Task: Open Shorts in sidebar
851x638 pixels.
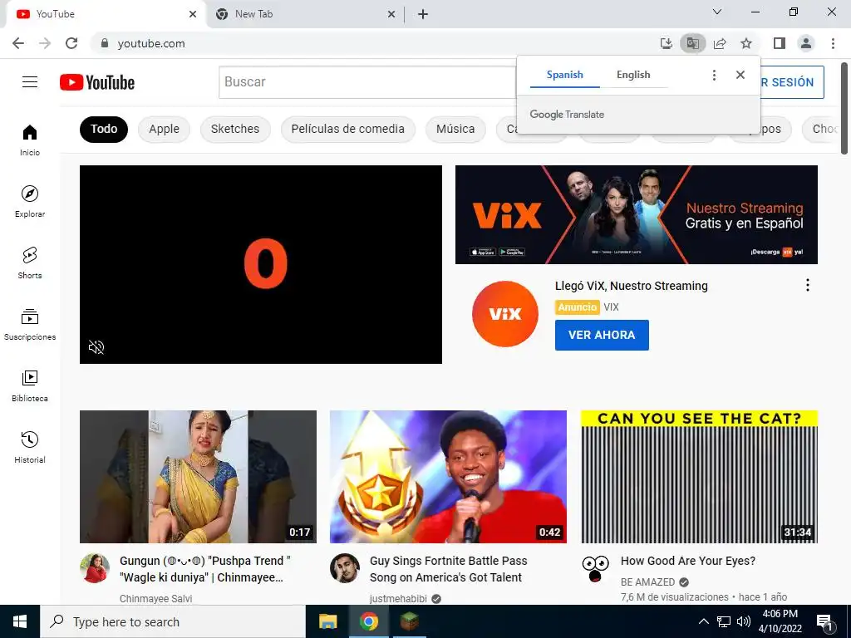Action: pos(30,263)
